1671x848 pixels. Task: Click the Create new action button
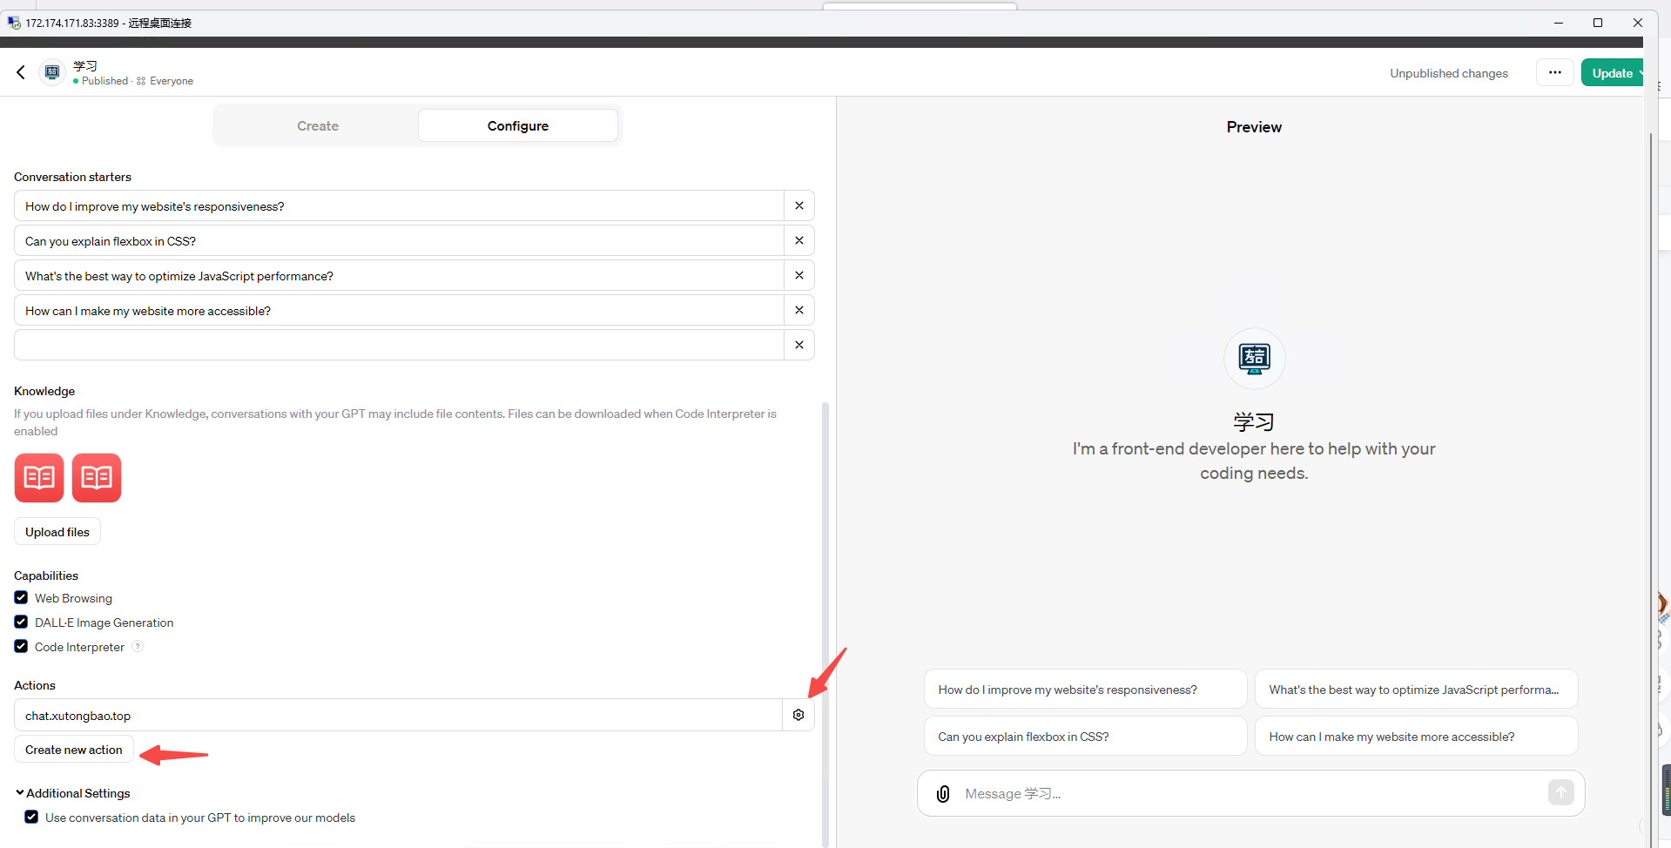click(x=74, y=750)
